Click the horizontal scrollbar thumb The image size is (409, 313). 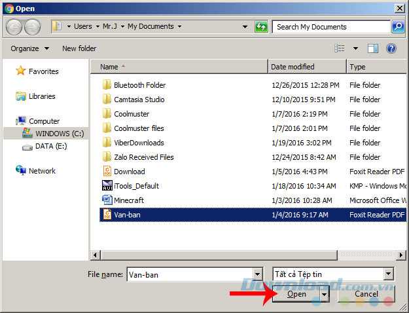[219, 255]
